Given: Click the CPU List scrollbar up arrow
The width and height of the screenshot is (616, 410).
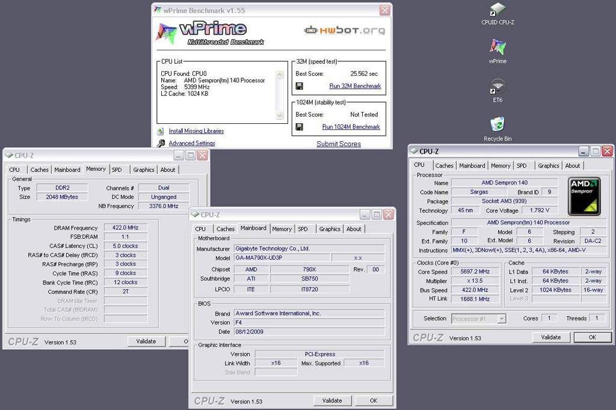Looking at the screenshot, I should tap(280, 75).
